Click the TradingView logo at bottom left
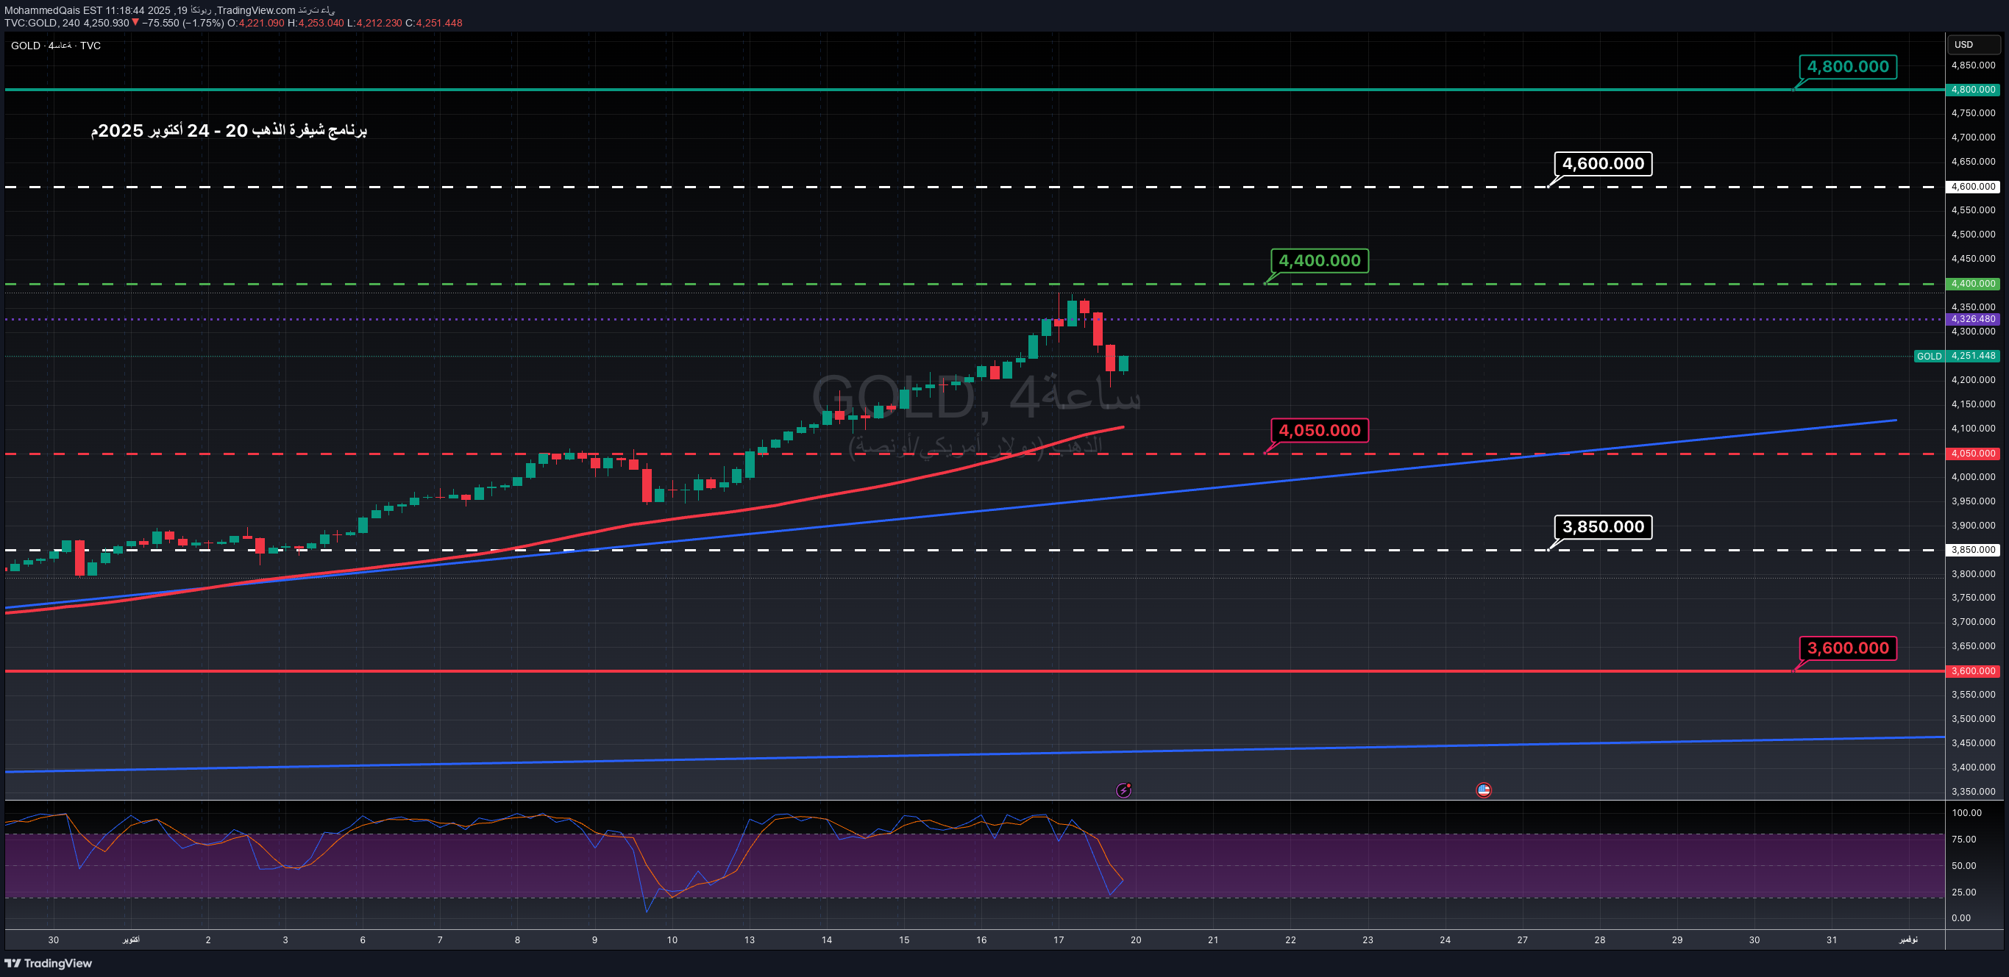The width and height of the screenshot is (2009, 977). pos(49,963)
